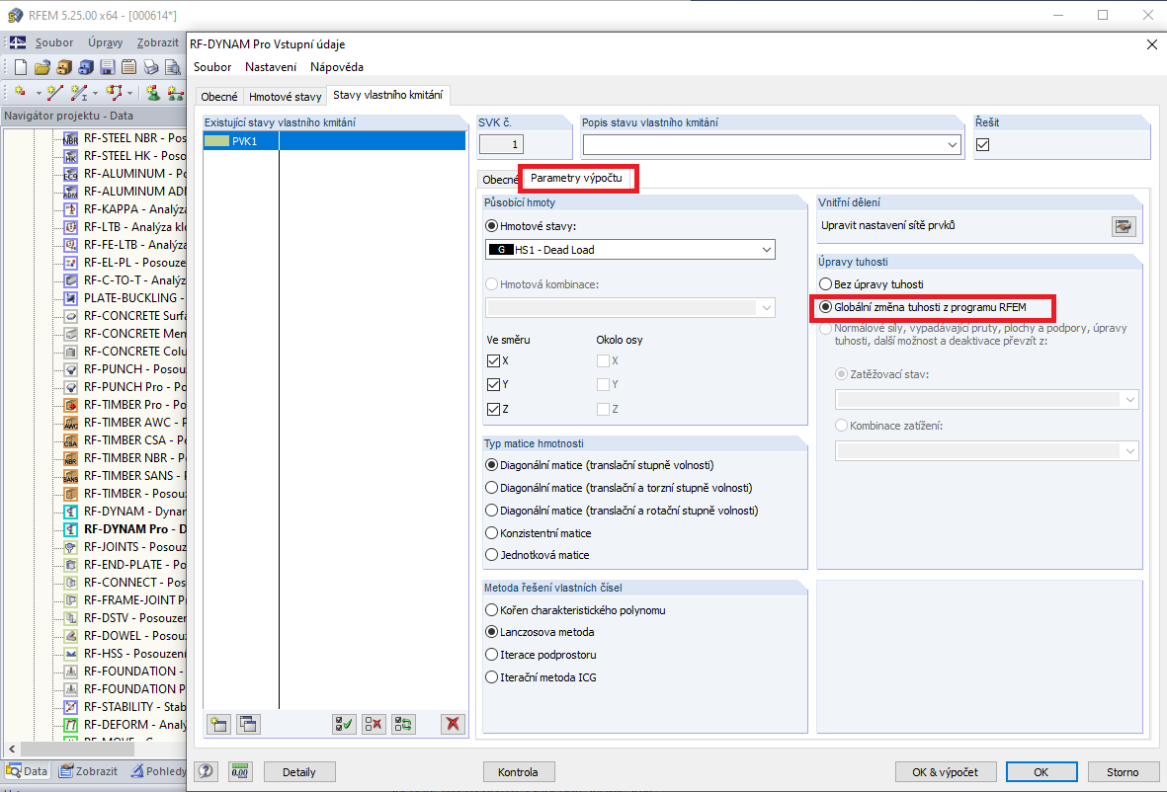Click PVK1 green color swatch

click(216, 141)
